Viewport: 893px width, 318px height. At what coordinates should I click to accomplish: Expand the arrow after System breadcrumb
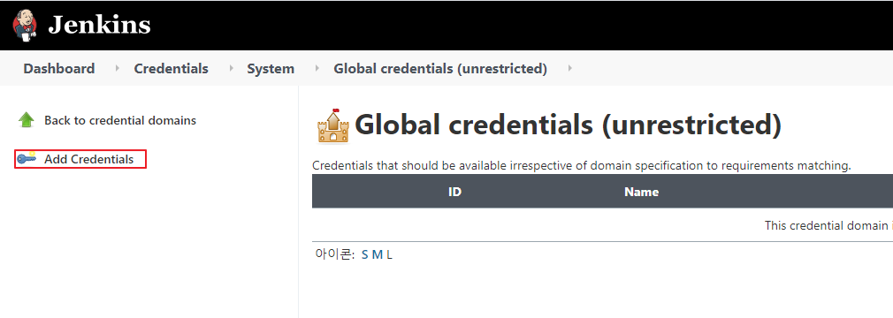click(x=317, y=68)
